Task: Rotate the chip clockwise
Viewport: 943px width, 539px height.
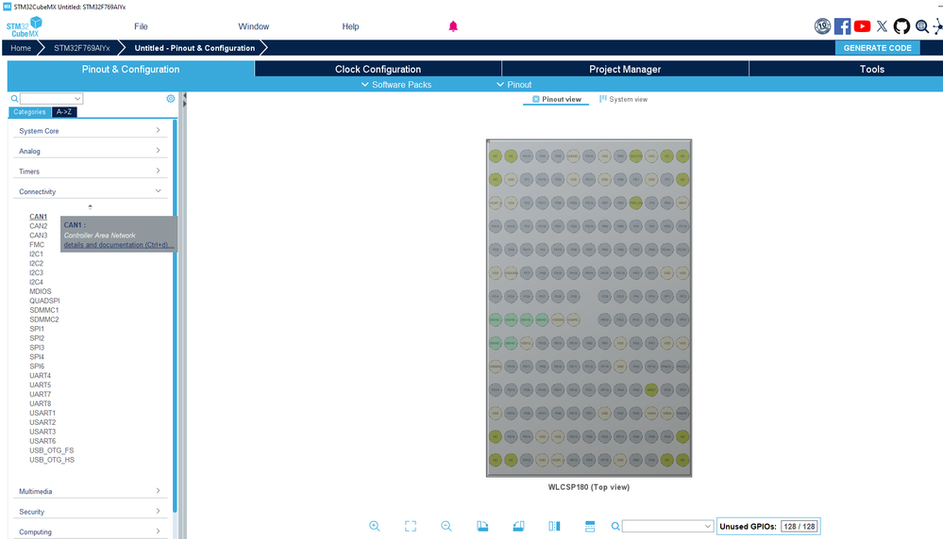Action: [x=482, y=527]
